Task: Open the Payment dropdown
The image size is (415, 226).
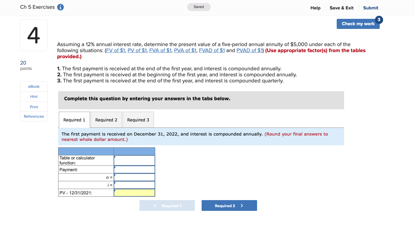Action: [134, 169]
